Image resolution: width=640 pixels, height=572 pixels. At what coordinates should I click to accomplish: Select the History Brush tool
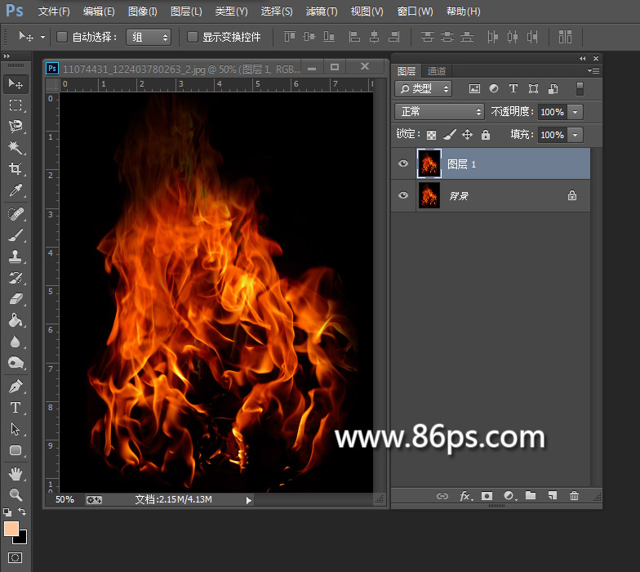tap(16, 278)
